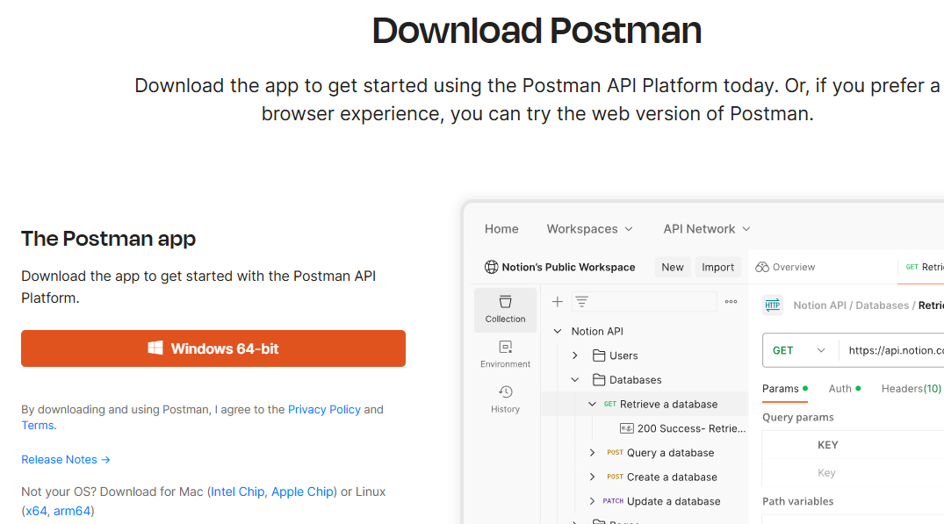Screen dimensions: 944x524
Task: Click the Release Notes arrow icon
Action: (106, 460)
